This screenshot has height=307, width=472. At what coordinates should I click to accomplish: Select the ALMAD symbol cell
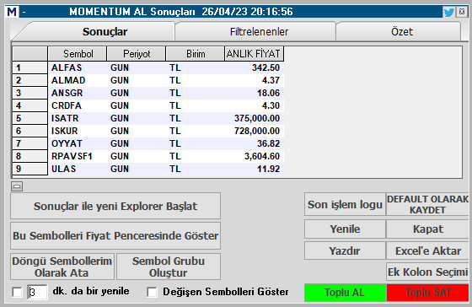pos(78,80)
